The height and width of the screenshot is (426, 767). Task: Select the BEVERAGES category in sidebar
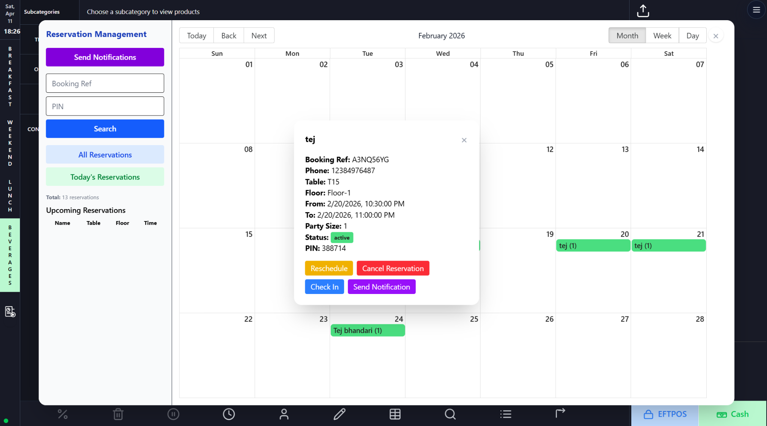pos(10,255)
